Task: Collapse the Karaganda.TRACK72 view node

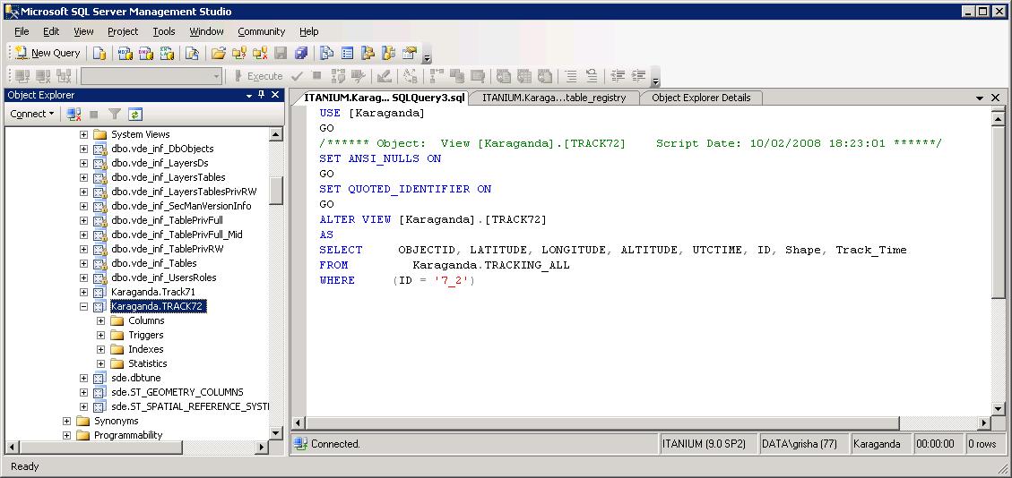Action: pyautogui.click(x=83, y=307)
